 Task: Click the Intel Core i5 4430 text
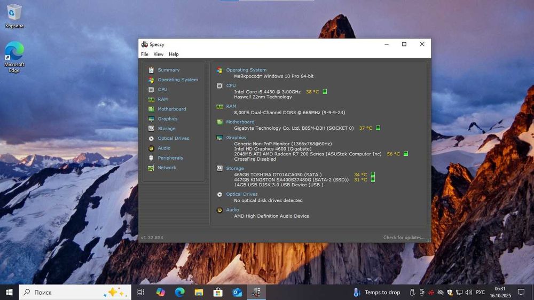point(268,92)
